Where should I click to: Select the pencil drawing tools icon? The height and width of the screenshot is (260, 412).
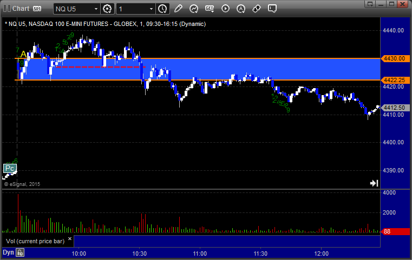click(x=178, y=9)
